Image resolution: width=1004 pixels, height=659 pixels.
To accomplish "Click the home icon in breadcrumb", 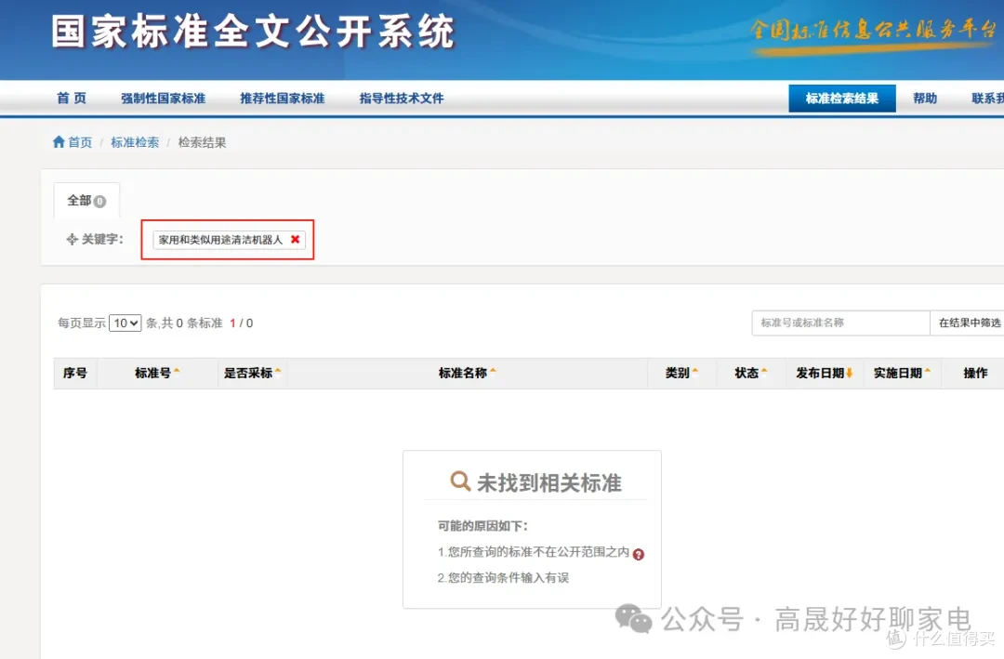I will pos(59,141).
